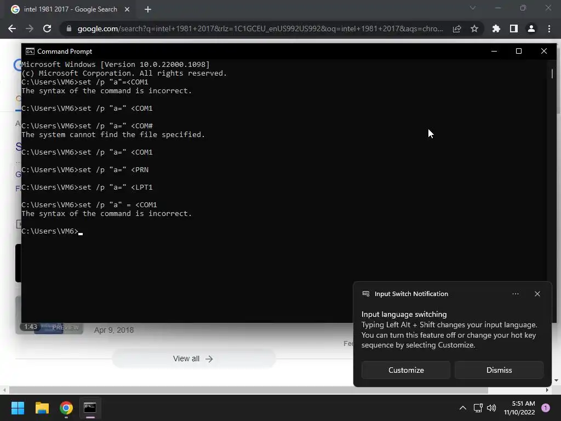The image size is (561, 421).
Task: Click View all button on Google page
Action: click(x=193, y=359)
